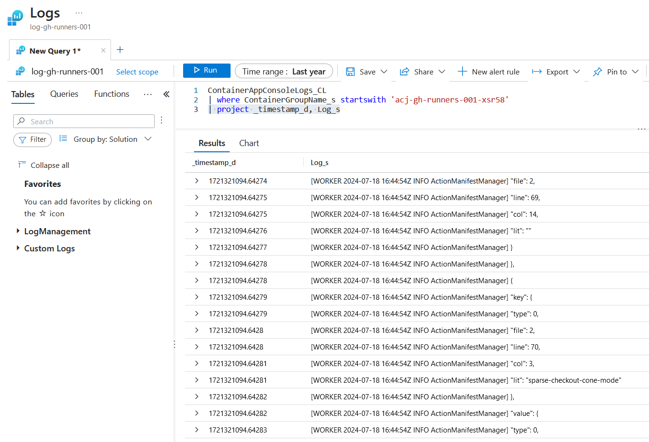Expand the row containing "col": 14
The height and width of the screenshot is (442, 649).
coord(196,214)
